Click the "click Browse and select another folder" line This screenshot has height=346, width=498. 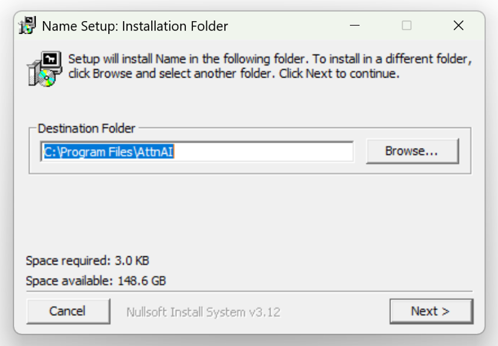234,73
